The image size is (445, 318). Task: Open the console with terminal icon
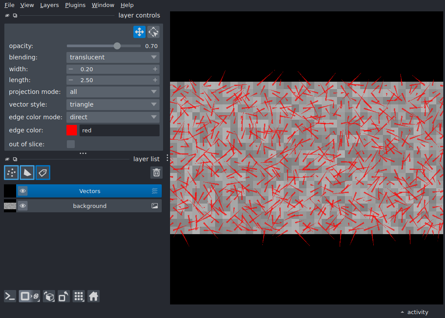[10, 297]
